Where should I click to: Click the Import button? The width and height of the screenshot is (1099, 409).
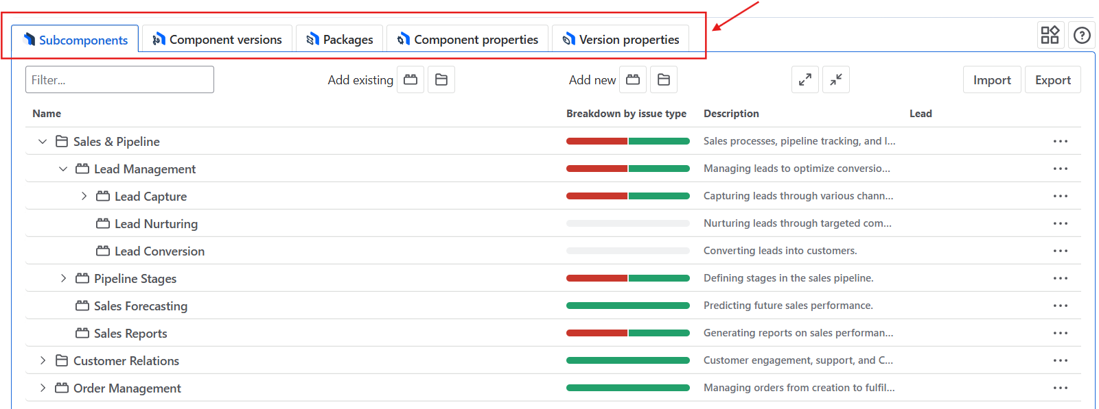tap(992, 79)
